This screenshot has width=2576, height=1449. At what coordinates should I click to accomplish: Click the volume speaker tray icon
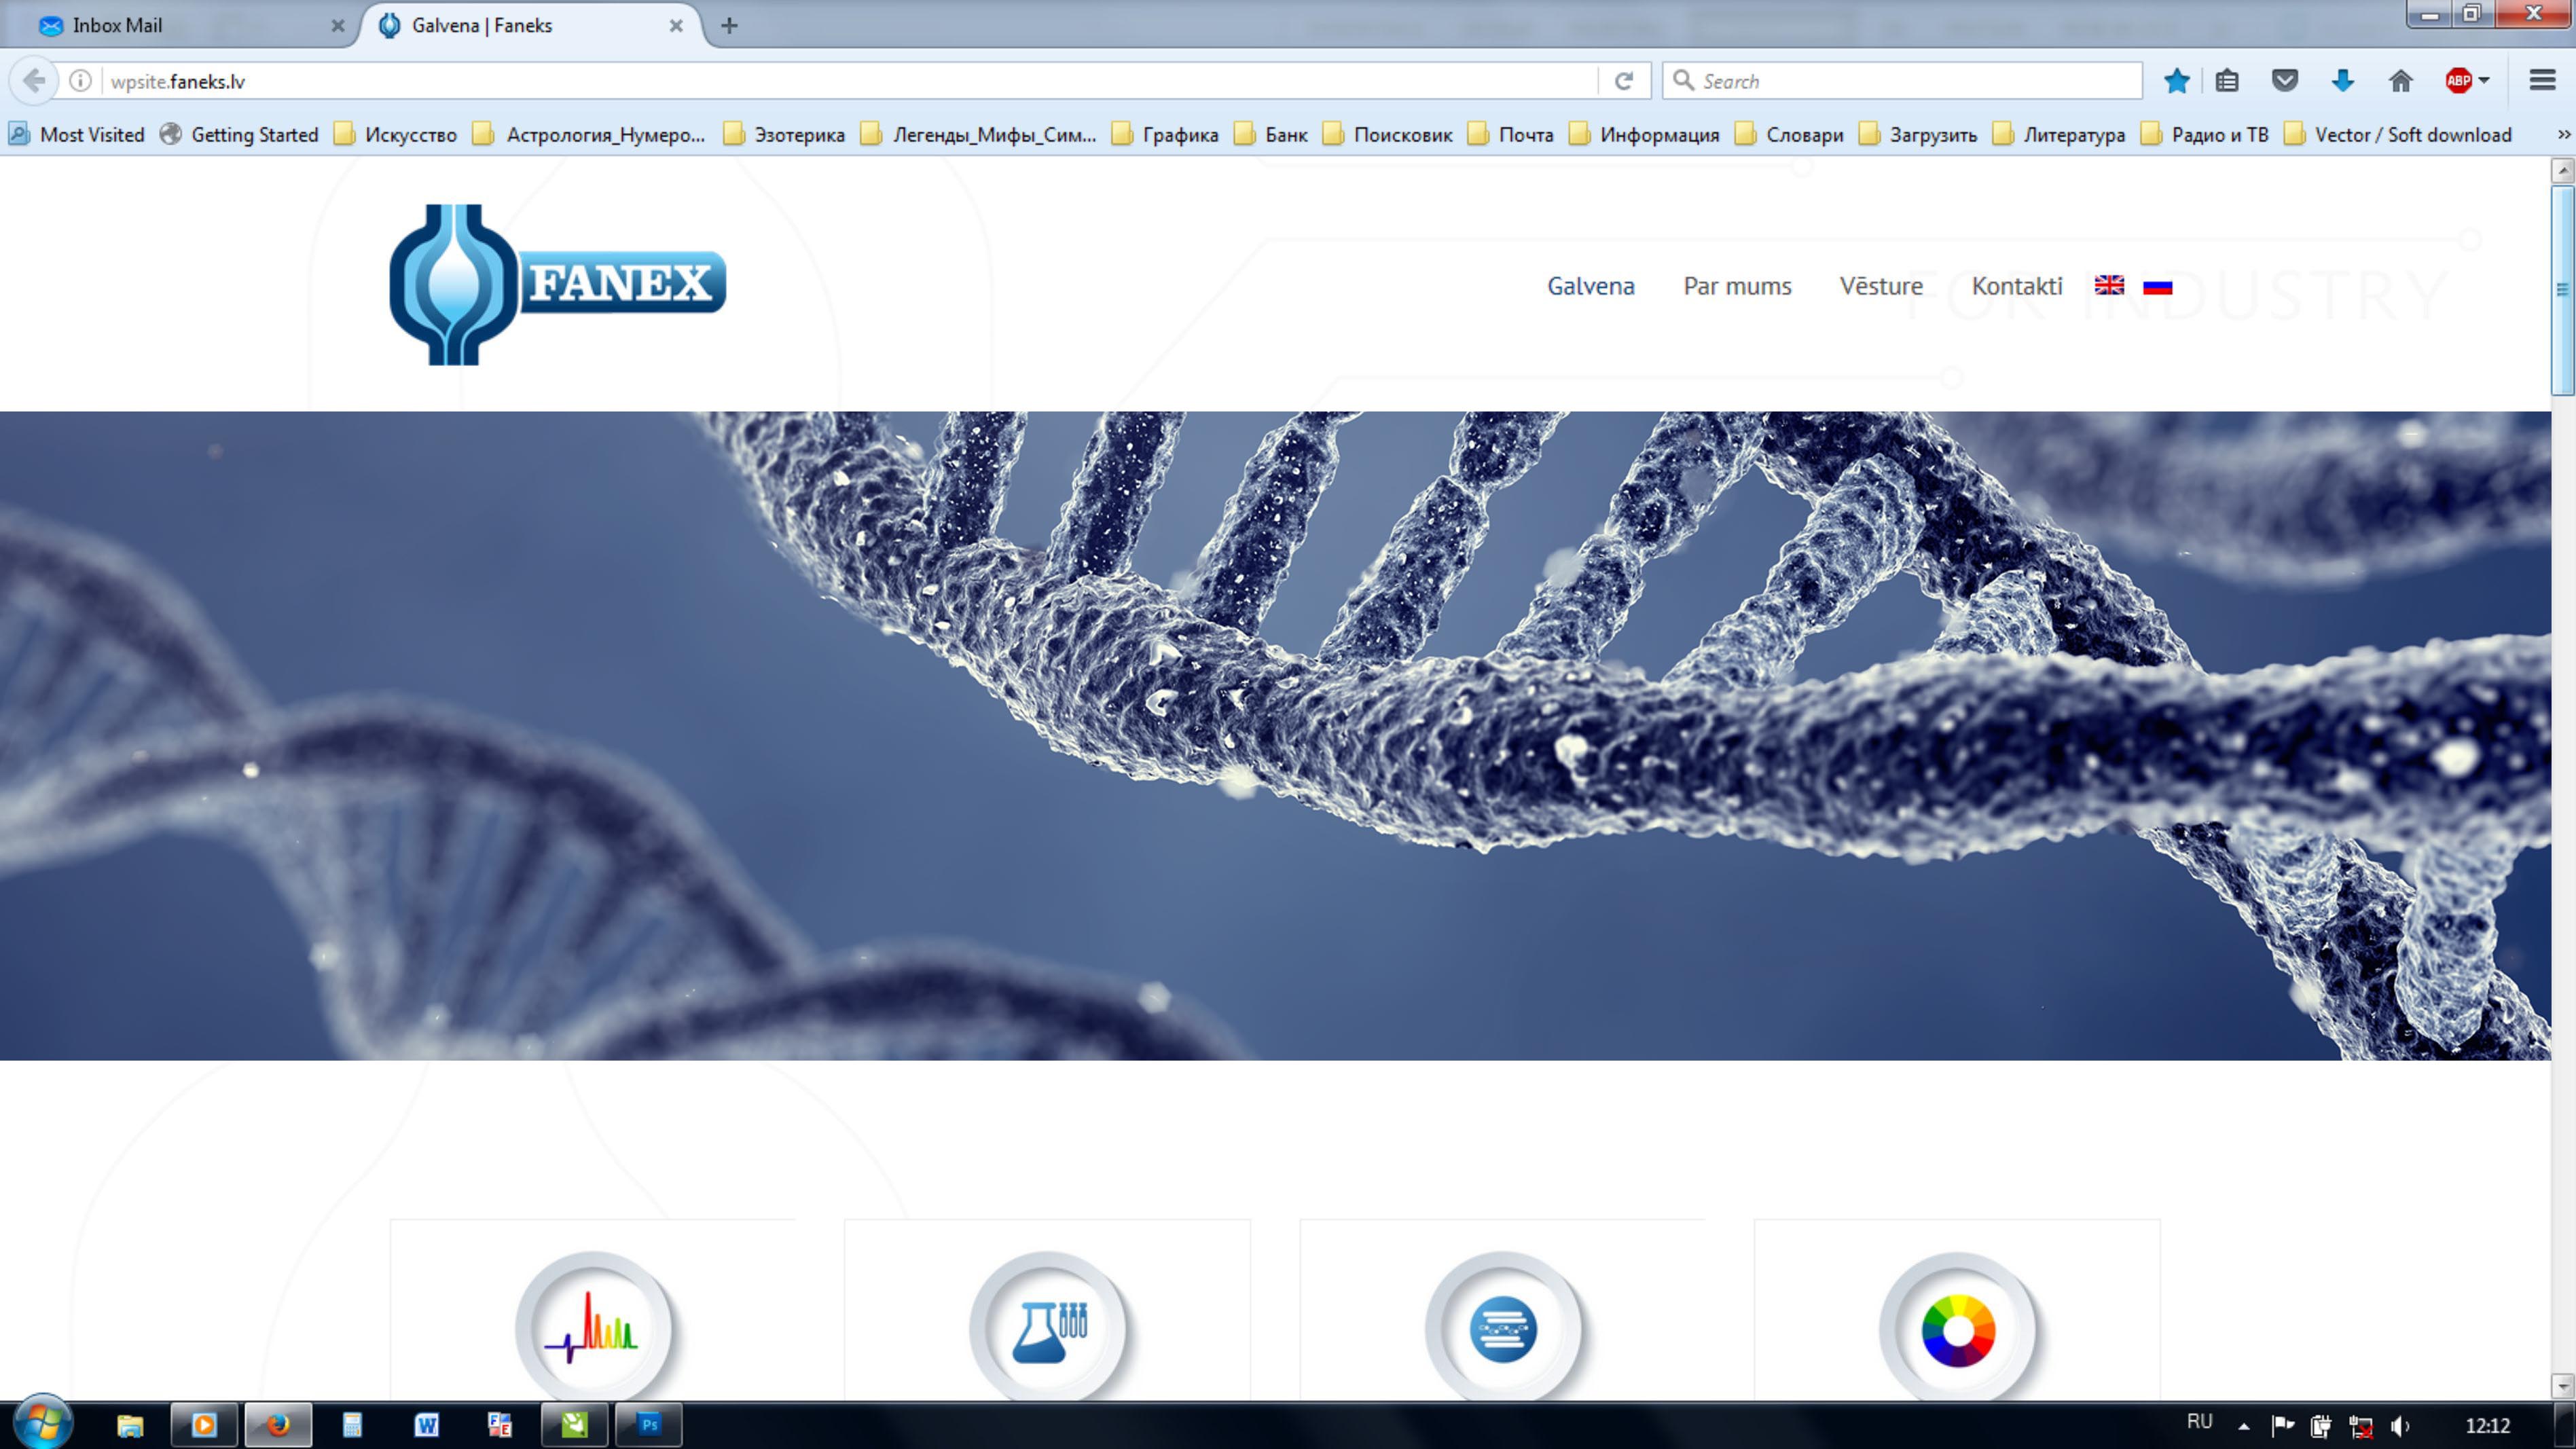tap(2400, 1426)
